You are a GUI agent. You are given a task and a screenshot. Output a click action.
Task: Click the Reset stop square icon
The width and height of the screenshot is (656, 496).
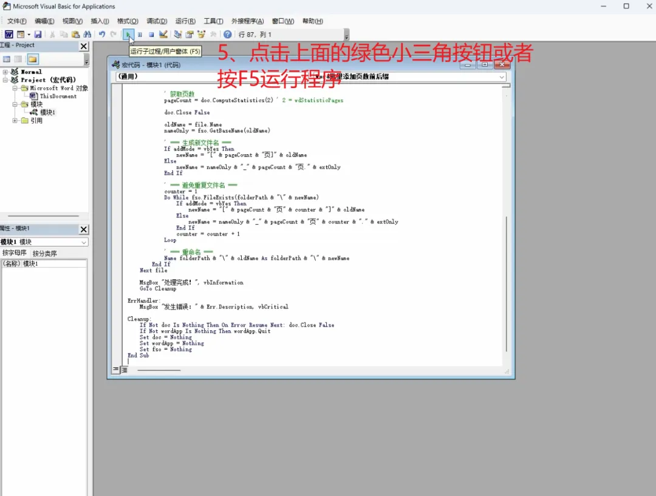(x=151, y=34)
